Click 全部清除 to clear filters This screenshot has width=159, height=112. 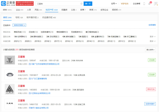[152, 25]
